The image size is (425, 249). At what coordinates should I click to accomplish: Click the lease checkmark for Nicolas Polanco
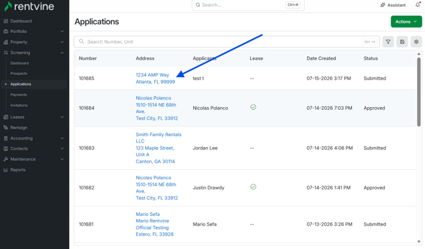tap(253, 107)
